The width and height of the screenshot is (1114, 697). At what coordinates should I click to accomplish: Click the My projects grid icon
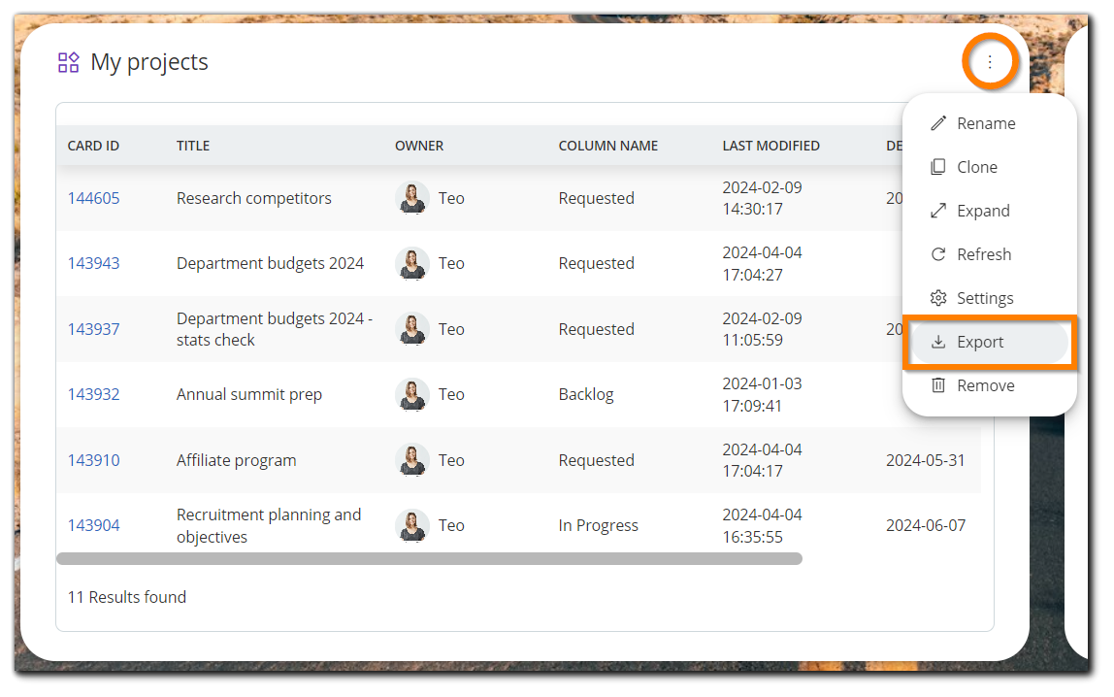pyautogui.click(x=68, y=61)
